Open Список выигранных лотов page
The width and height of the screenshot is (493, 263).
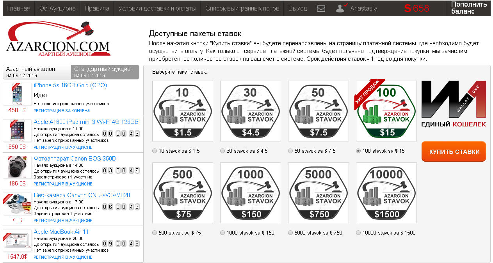pyautogui.click(x=242, y=8)
